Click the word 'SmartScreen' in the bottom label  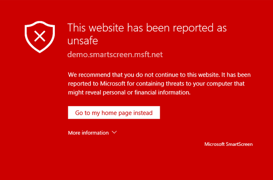pos(239,144)
